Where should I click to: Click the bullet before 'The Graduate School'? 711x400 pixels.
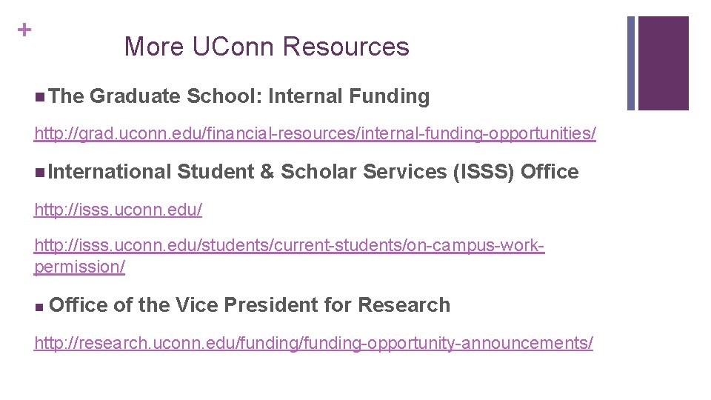(39, 97)
